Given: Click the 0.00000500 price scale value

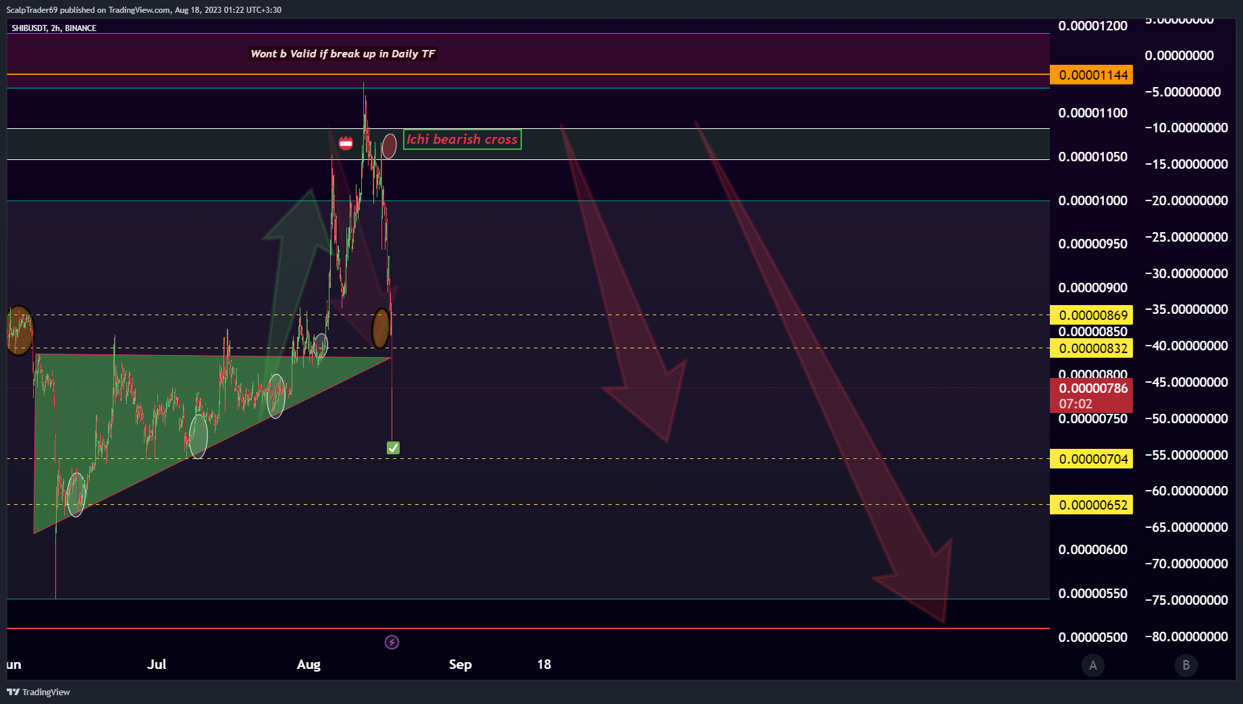Looking at the screenshot, I should coord(1092,637).
